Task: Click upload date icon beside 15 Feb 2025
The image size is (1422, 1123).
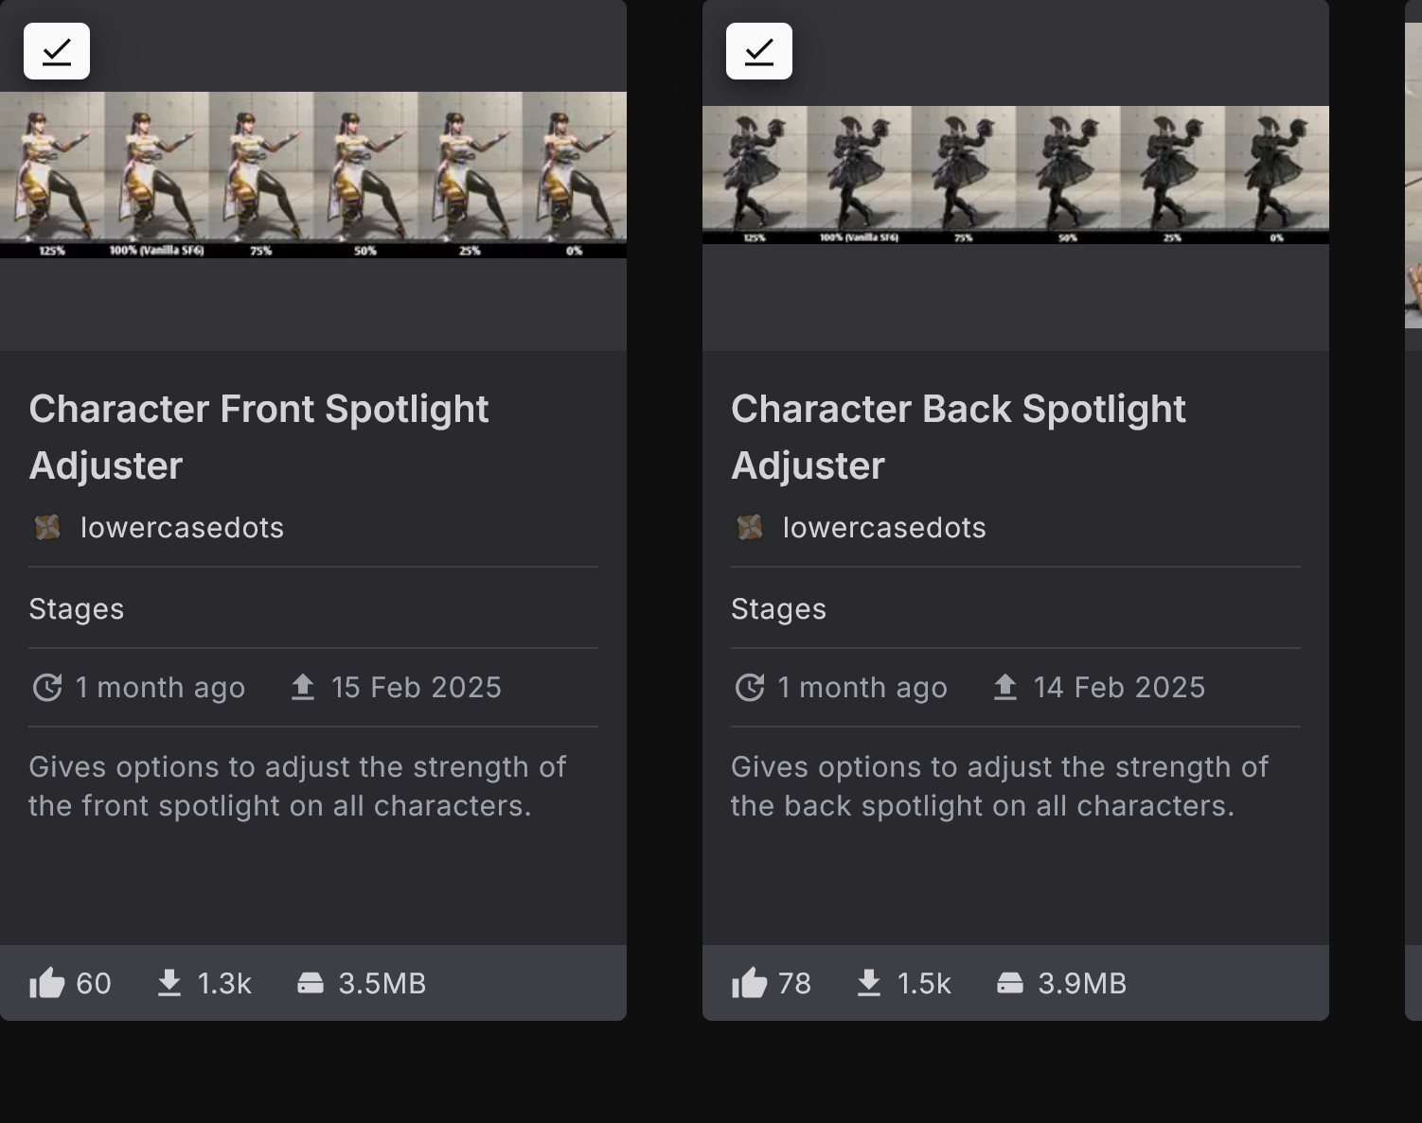Action: [x=303, y=687]
